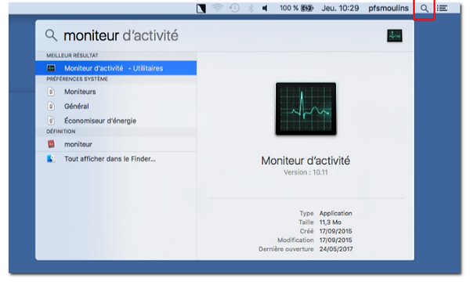Select the Général preference result
Viewport: 470px width, 282px height.
[x=116, y=106]
